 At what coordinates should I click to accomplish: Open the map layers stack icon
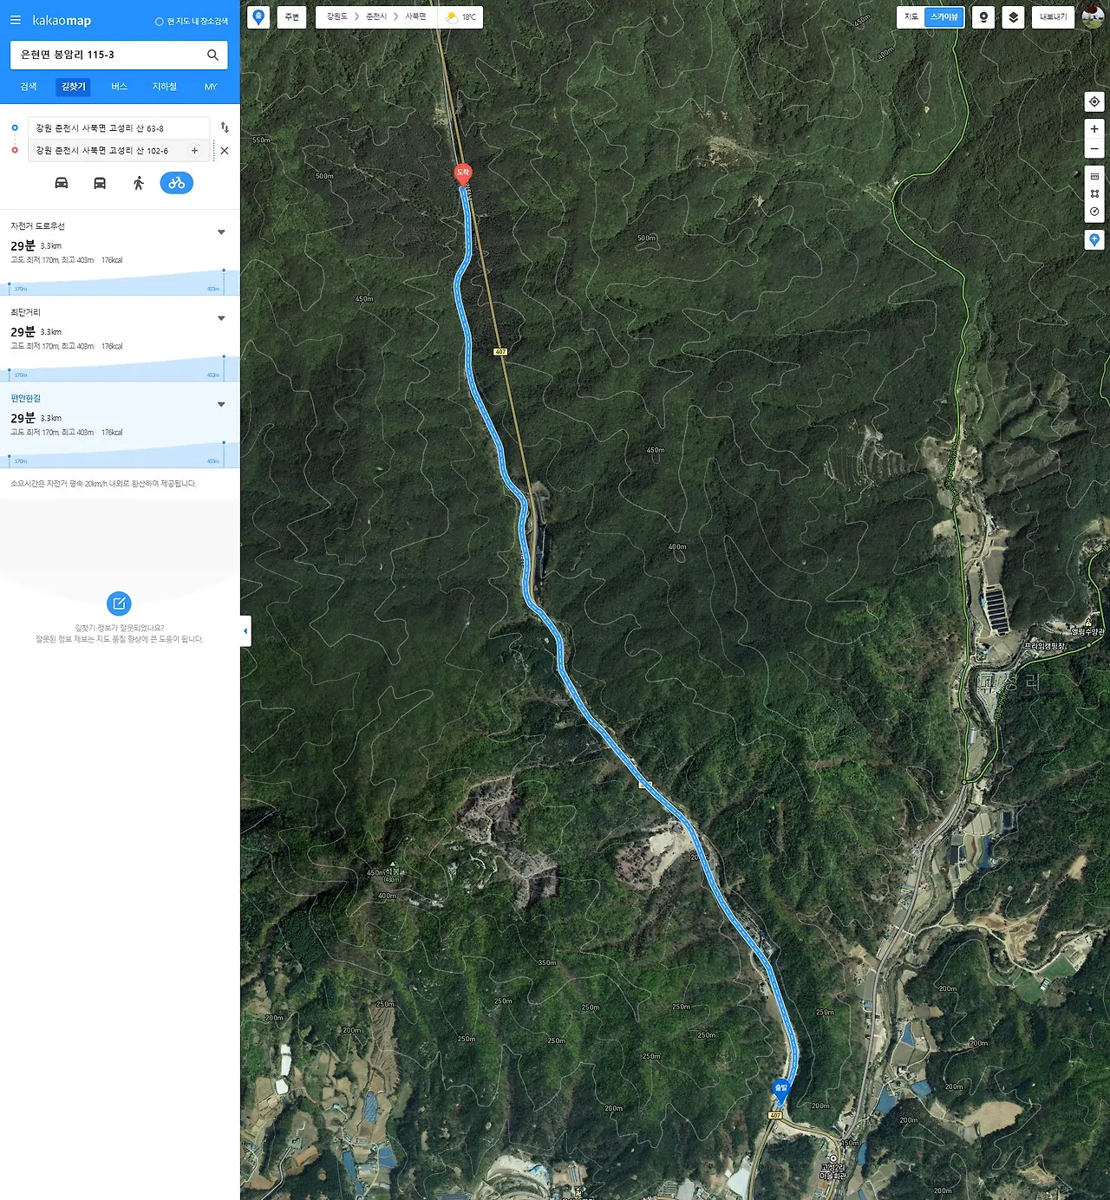tap(1013, 17)
